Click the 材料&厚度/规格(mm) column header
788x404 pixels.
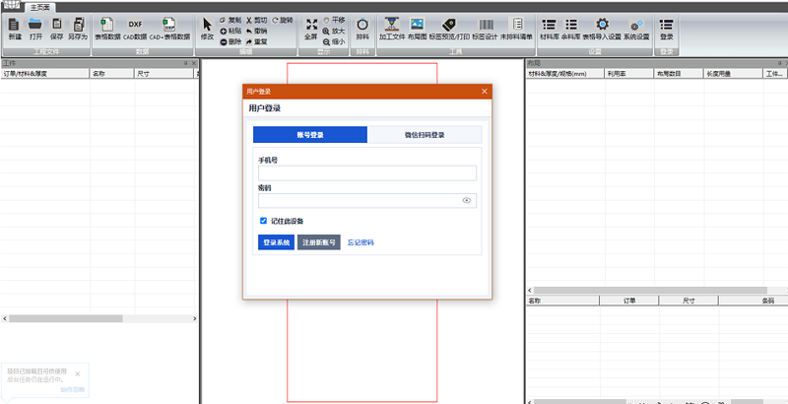click(564, 74)
